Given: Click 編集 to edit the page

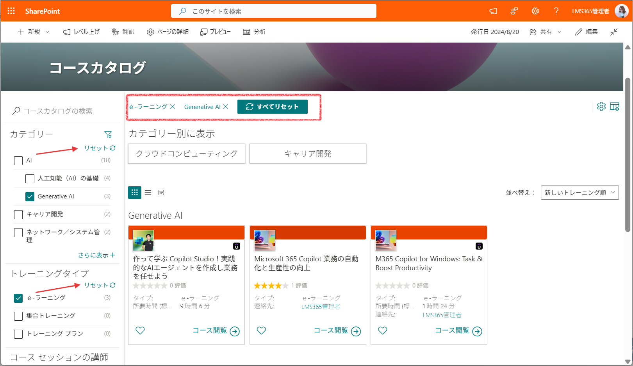Looking at the screenshot, I should tap(587, 32).
